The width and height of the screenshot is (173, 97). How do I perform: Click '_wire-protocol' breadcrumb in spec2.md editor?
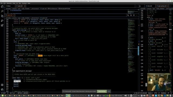[x=35, y=18]
